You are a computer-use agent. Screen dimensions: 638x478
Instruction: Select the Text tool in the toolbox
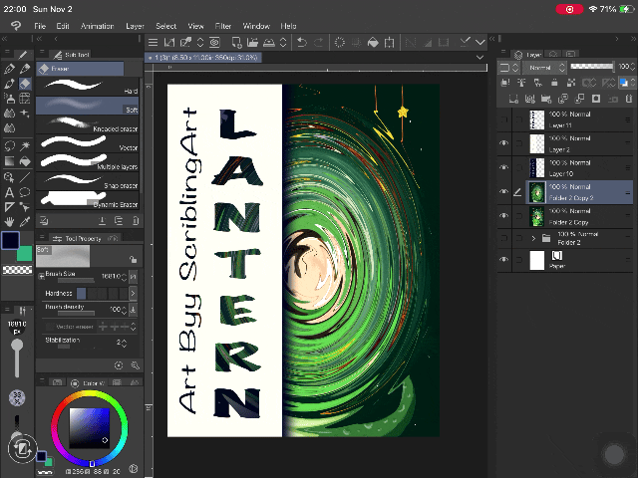tap(9, 192)
